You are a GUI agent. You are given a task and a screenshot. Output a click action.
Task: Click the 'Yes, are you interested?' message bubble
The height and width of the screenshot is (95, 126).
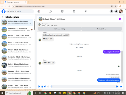pos(112,52)
